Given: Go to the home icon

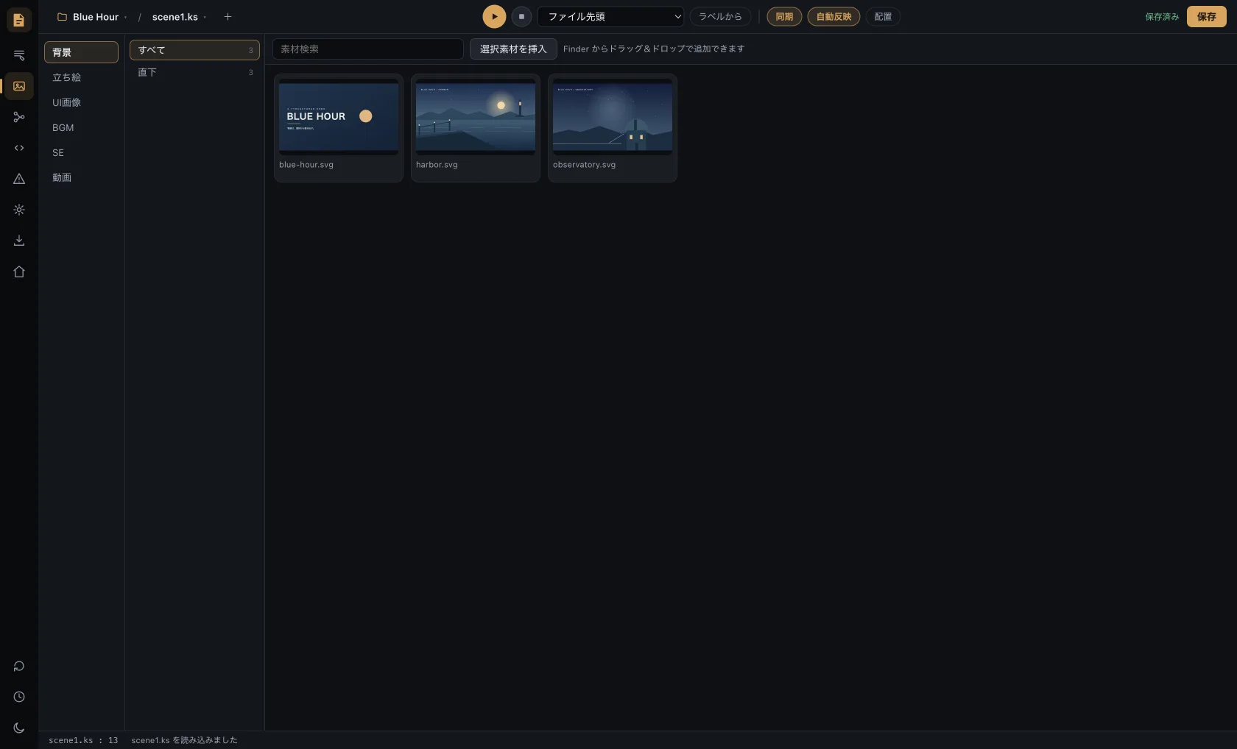Looking at the screenshot, I should (x=19, y=271).
